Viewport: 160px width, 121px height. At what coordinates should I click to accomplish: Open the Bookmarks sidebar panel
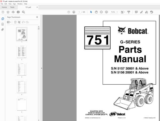click(3, 24)
